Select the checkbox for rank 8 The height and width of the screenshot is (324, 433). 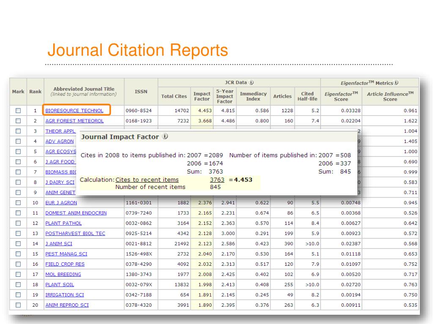[x=18, y=182]
